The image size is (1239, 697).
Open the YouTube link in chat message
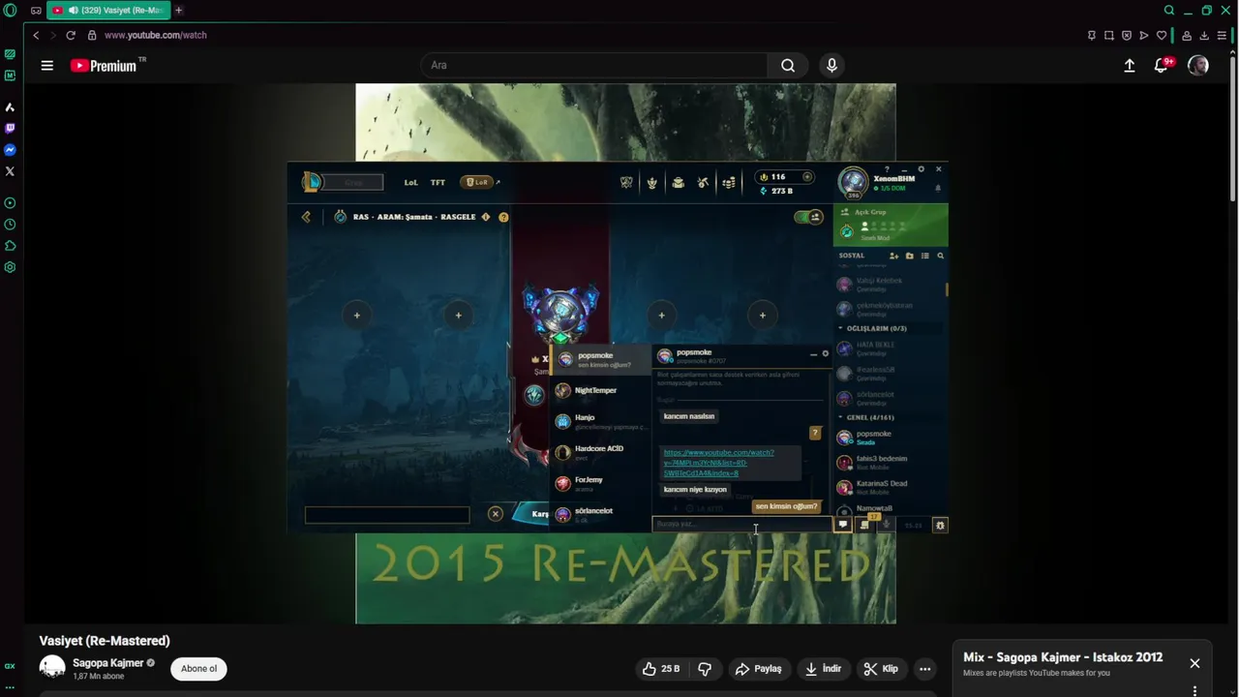[x=718, y=463]
